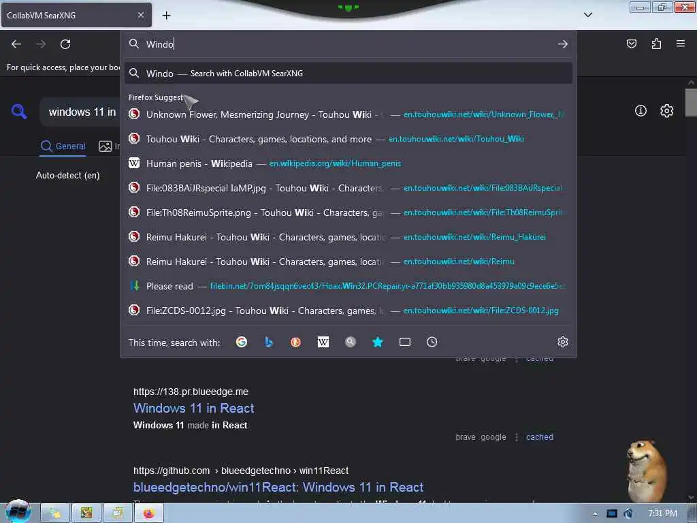Viewport: 697px width, 523px height.
Task: Click the taskbar clock 7:31 PM
Action: point(662,513)
